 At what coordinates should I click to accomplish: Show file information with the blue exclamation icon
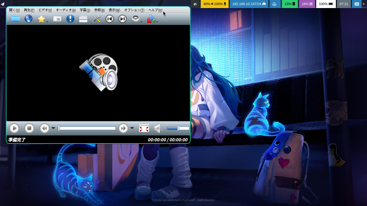coord(70,19)
